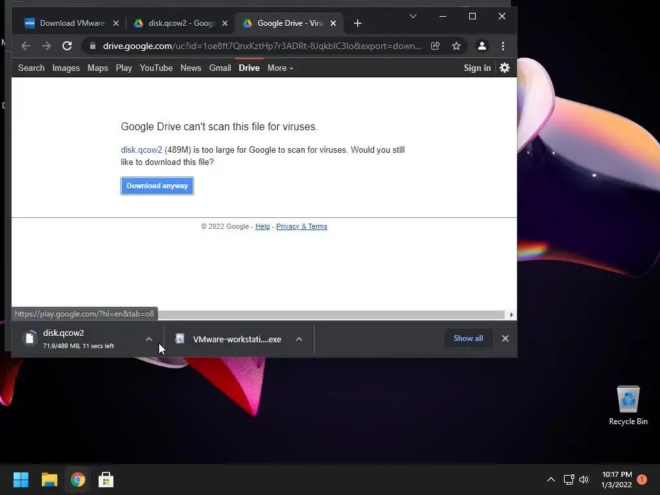Open the clock showing 10:17 PM
The height and width of the screenshot is (495, 660).
pos(617,480)
